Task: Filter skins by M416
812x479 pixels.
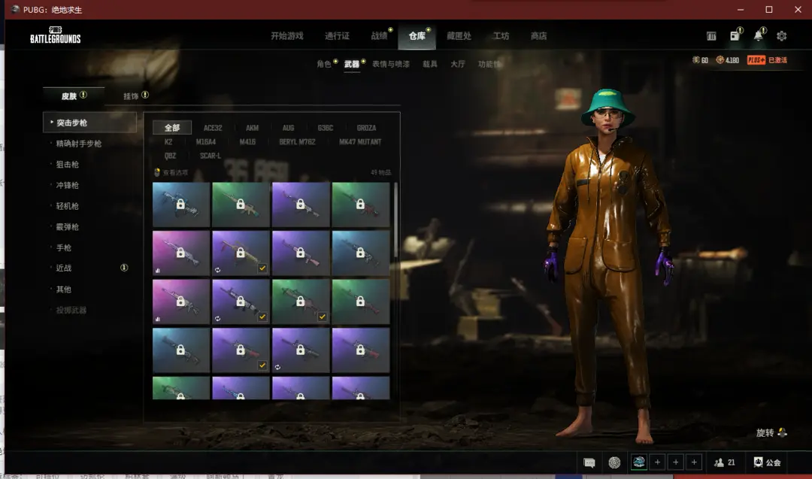Action: 247,141
